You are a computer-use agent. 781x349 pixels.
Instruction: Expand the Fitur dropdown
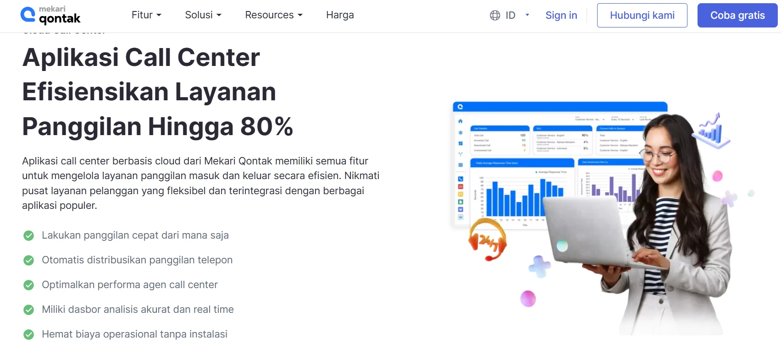(x=146, y=15)
